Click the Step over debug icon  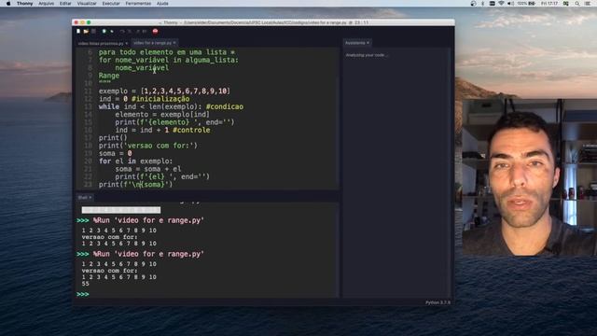122,31
